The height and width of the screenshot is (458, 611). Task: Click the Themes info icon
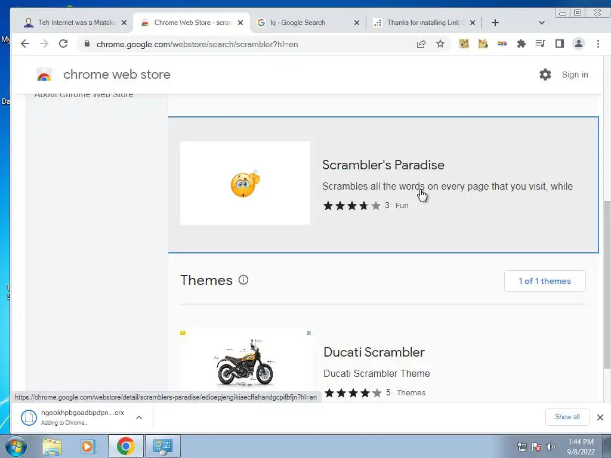point(243,280)
